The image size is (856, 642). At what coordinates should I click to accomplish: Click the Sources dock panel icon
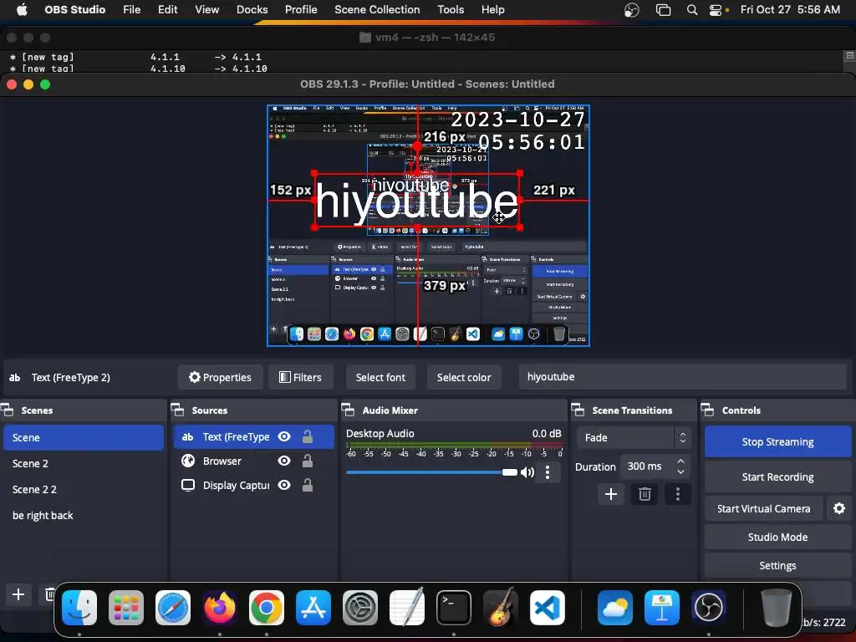177,410
